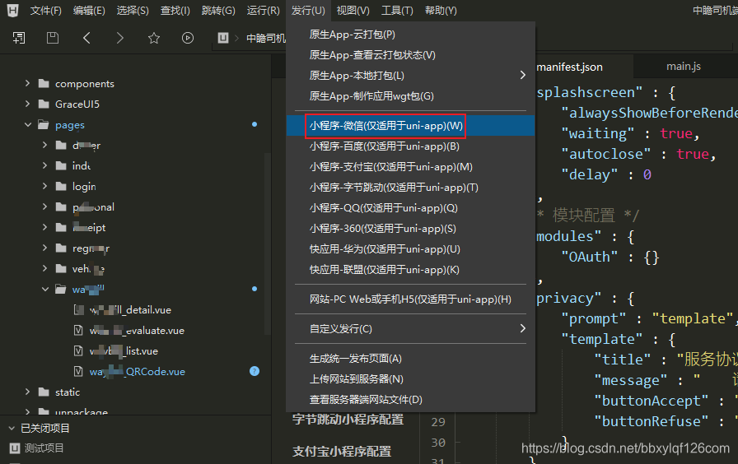Choose 原生App-查看云打包状态(V)
This screenshot has height=464, width=738.
coord(410,55)
